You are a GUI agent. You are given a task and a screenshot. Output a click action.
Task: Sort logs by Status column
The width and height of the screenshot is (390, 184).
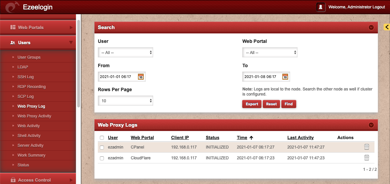point(213,137)
